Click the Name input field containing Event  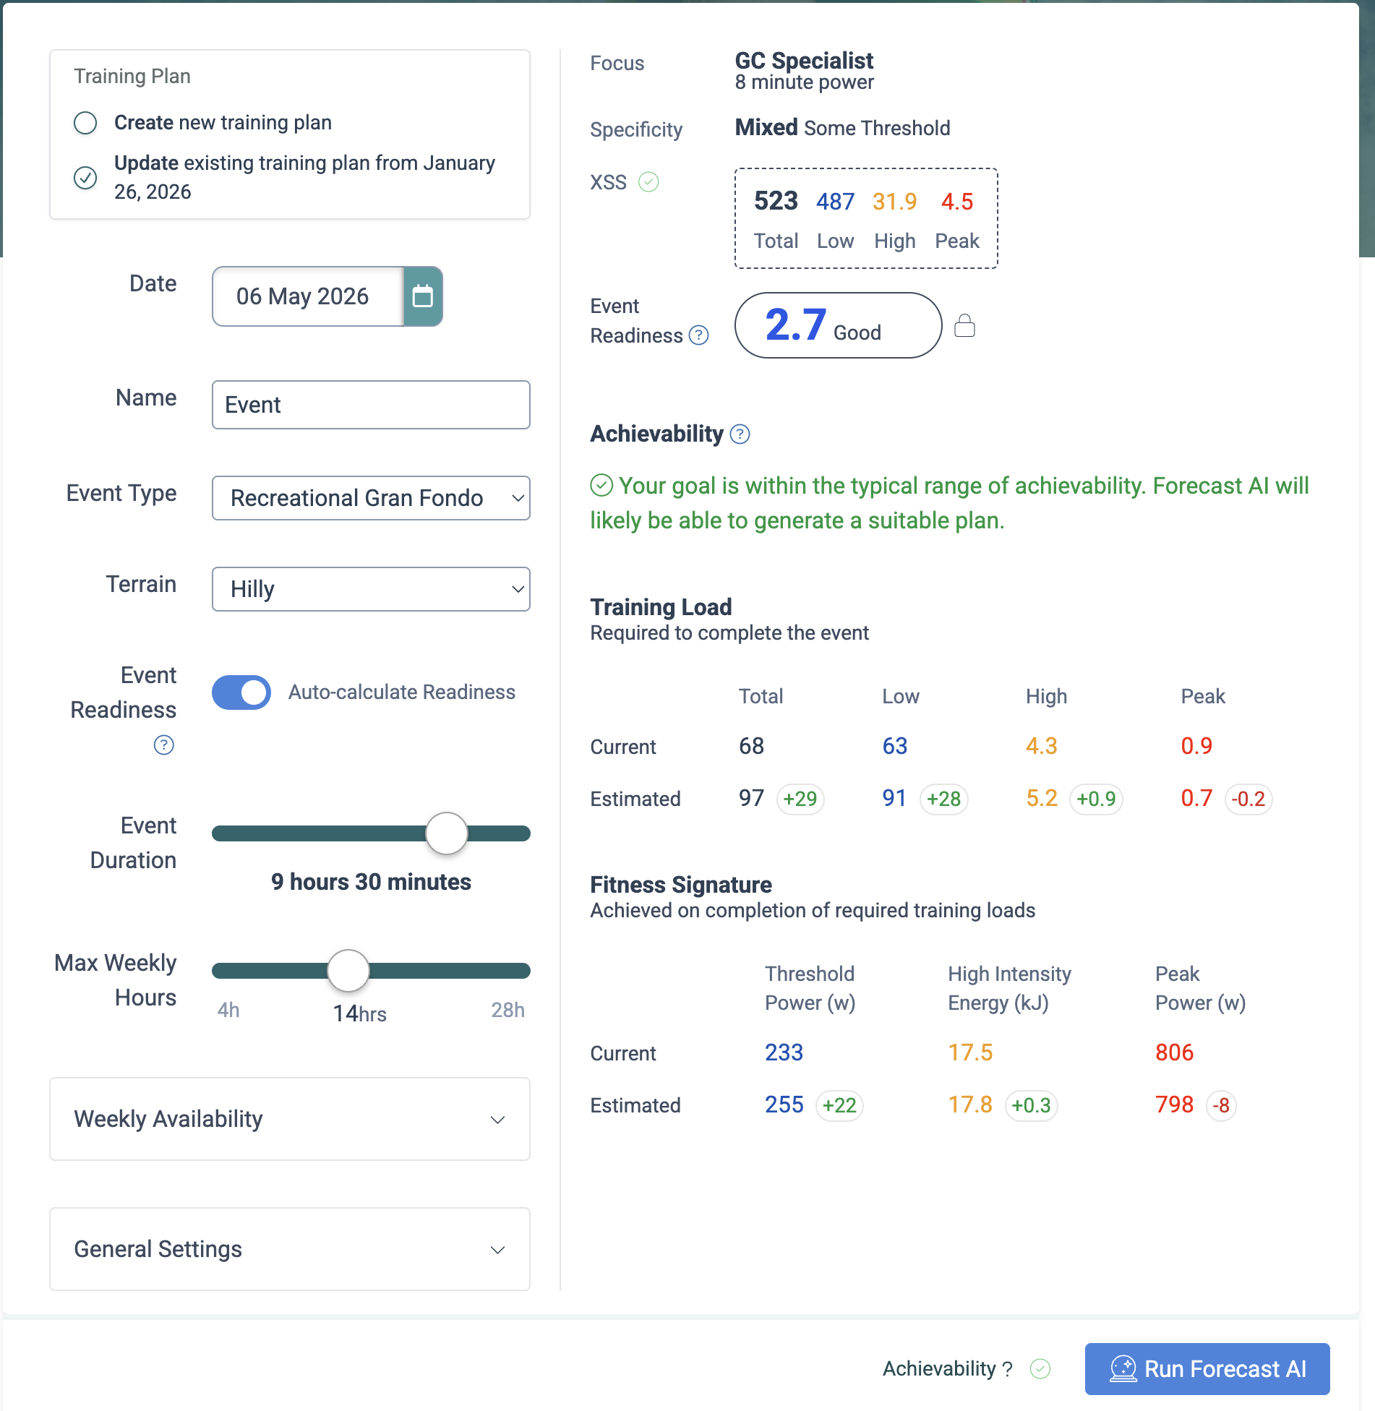pyautogui.click(x=371, y=405)
